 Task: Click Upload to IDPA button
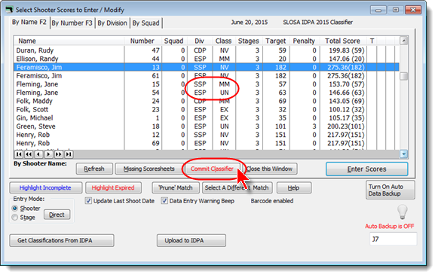click(191, 240)
